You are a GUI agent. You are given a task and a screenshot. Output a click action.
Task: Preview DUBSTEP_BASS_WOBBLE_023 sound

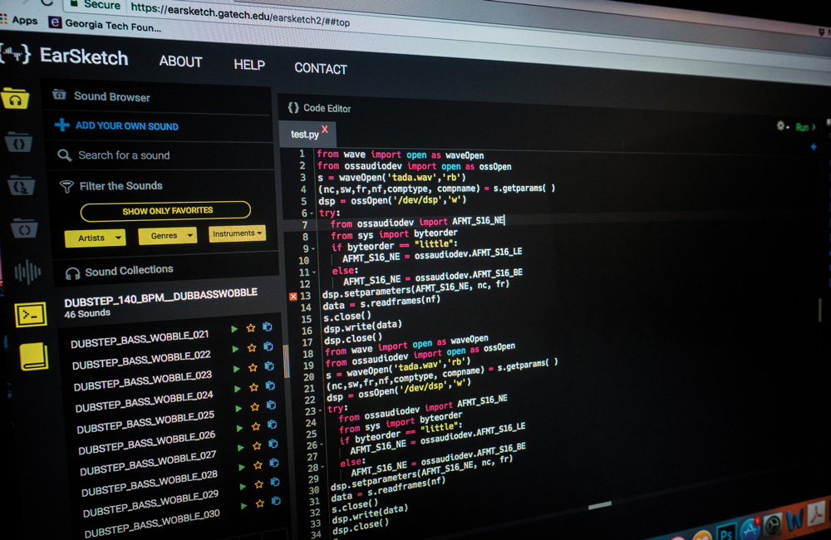(x=237, y=369)
